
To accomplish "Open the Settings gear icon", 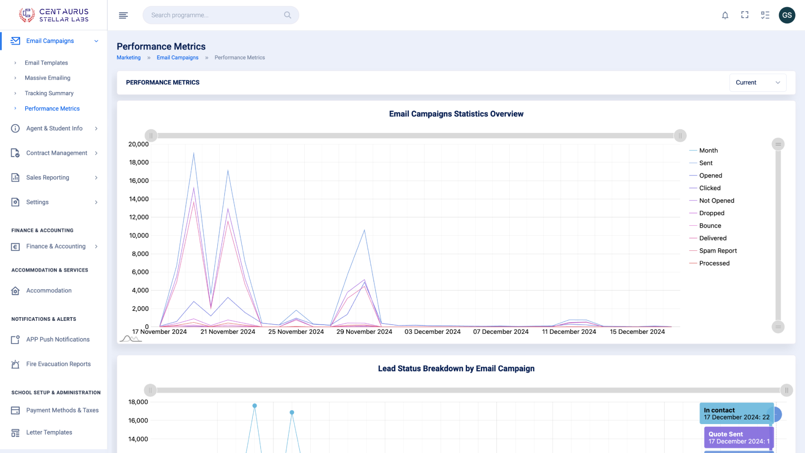I will pos(16,202).
